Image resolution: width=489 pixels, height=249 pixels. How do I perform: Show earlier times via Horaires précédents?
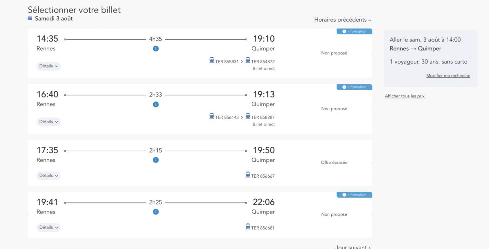click(343, 20)
